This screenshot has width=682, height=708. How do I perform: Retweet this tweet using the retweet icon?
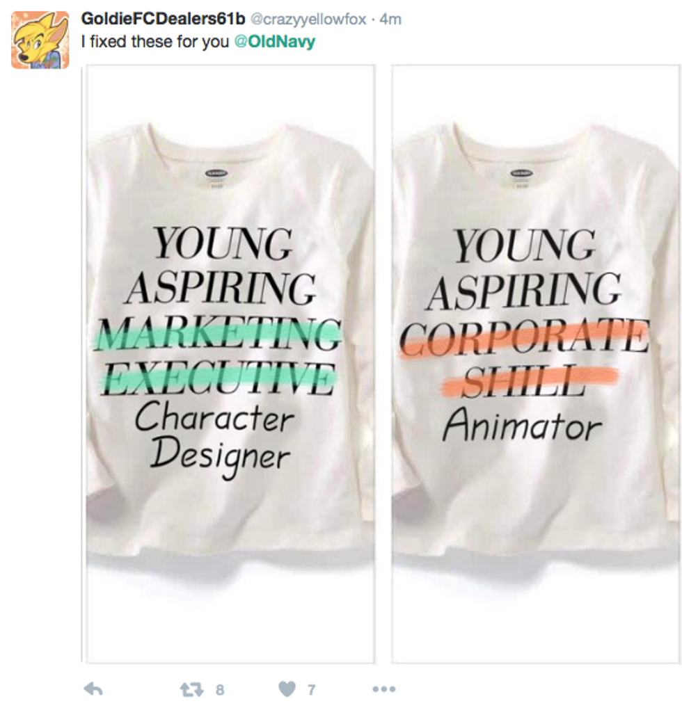tap(190, 689)
